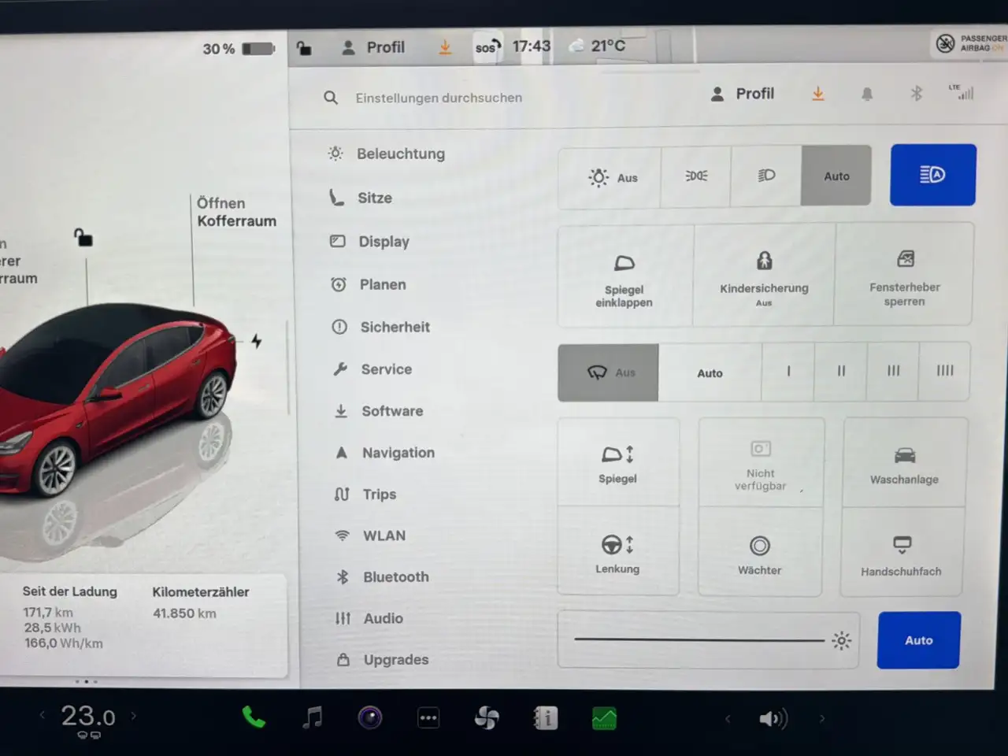The height and width of the screenshot is (756, 1008).
Task: Open Spiegel mirror adjustment
Action: pos(617,463)
